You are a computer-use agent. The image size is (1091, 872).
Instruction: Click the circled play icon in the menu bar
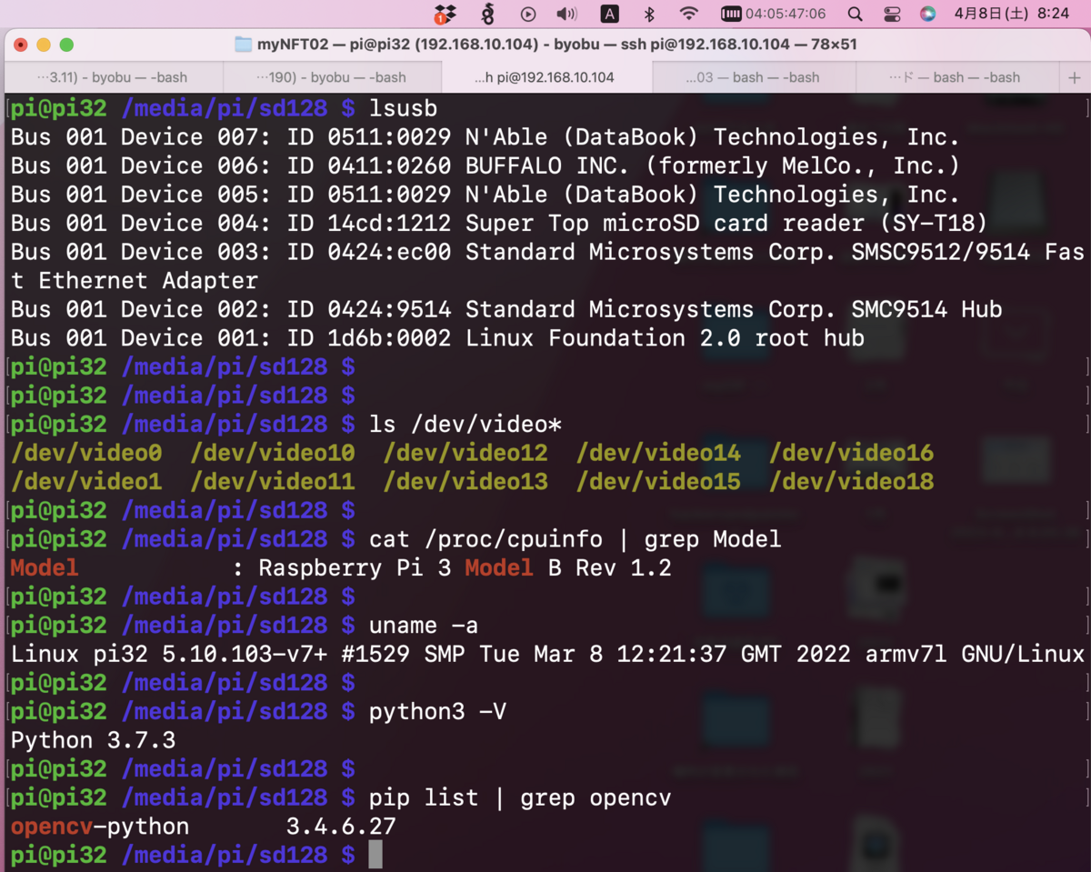click(x=528, y=15)
